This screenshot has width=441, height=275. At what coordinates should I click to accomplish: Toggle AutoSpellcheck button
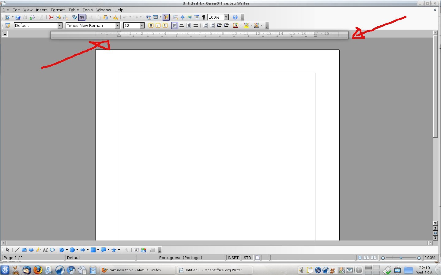82,17
